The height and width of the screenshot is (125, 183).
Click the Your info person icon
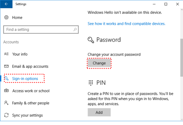[6, 54]
